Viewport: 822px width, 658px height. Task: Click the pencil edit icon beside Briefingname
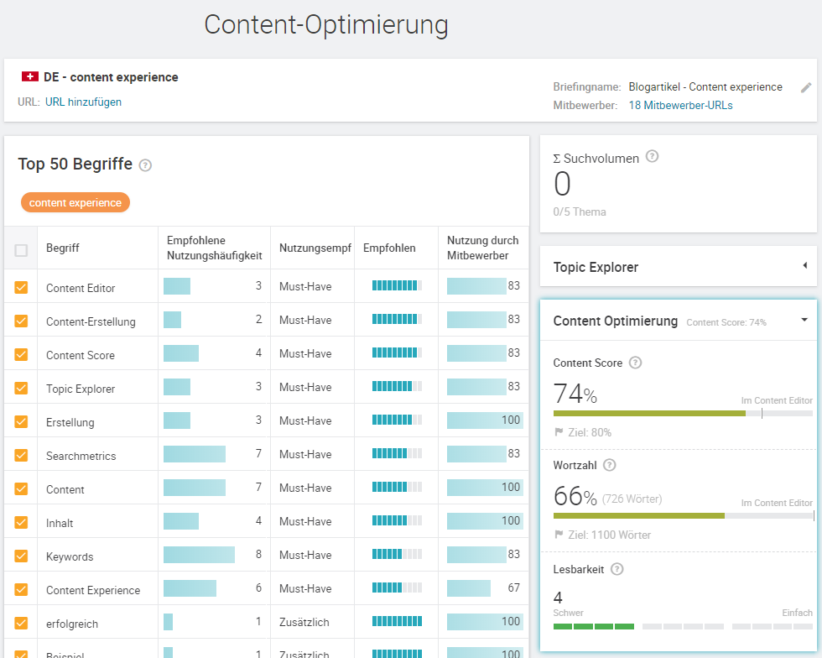tap(806, 87)
